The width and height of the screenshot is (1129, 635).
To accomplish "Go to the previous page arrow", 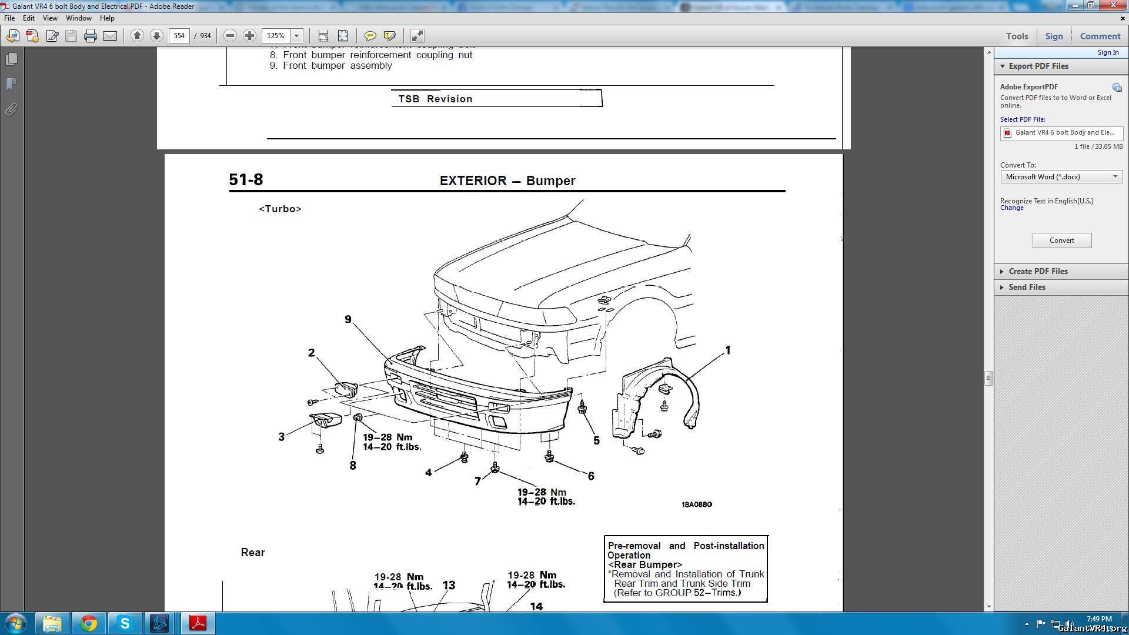I will click(x=137, y=36).
